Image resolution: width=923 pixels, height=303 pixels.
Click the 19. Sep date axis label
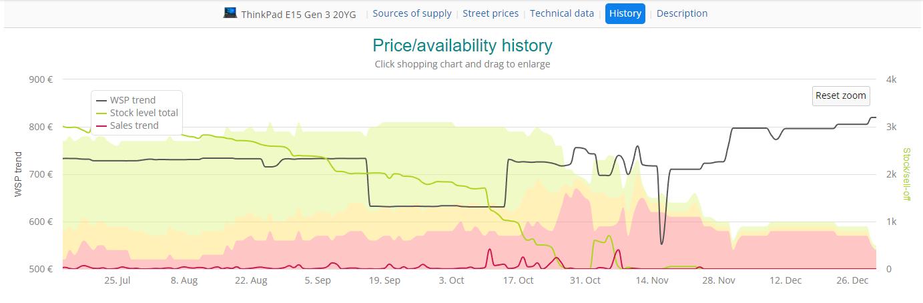(x=384, y=281)
